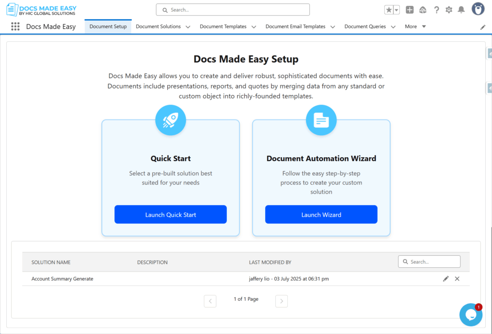Go to next page of solutions

pyautogui.click(x=282, y=301)
